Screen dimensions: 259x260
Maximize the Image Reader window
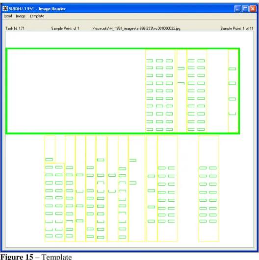245,9
